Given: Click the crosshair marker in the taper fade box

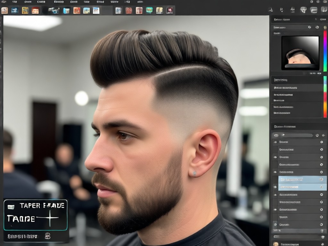Looking at the screenshot, I should [50, 218].
